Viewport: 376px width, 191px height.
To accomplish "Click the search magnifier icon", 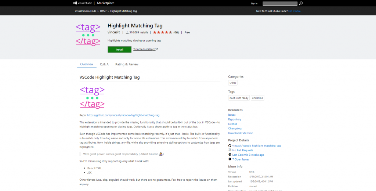I will click(301, 3).
